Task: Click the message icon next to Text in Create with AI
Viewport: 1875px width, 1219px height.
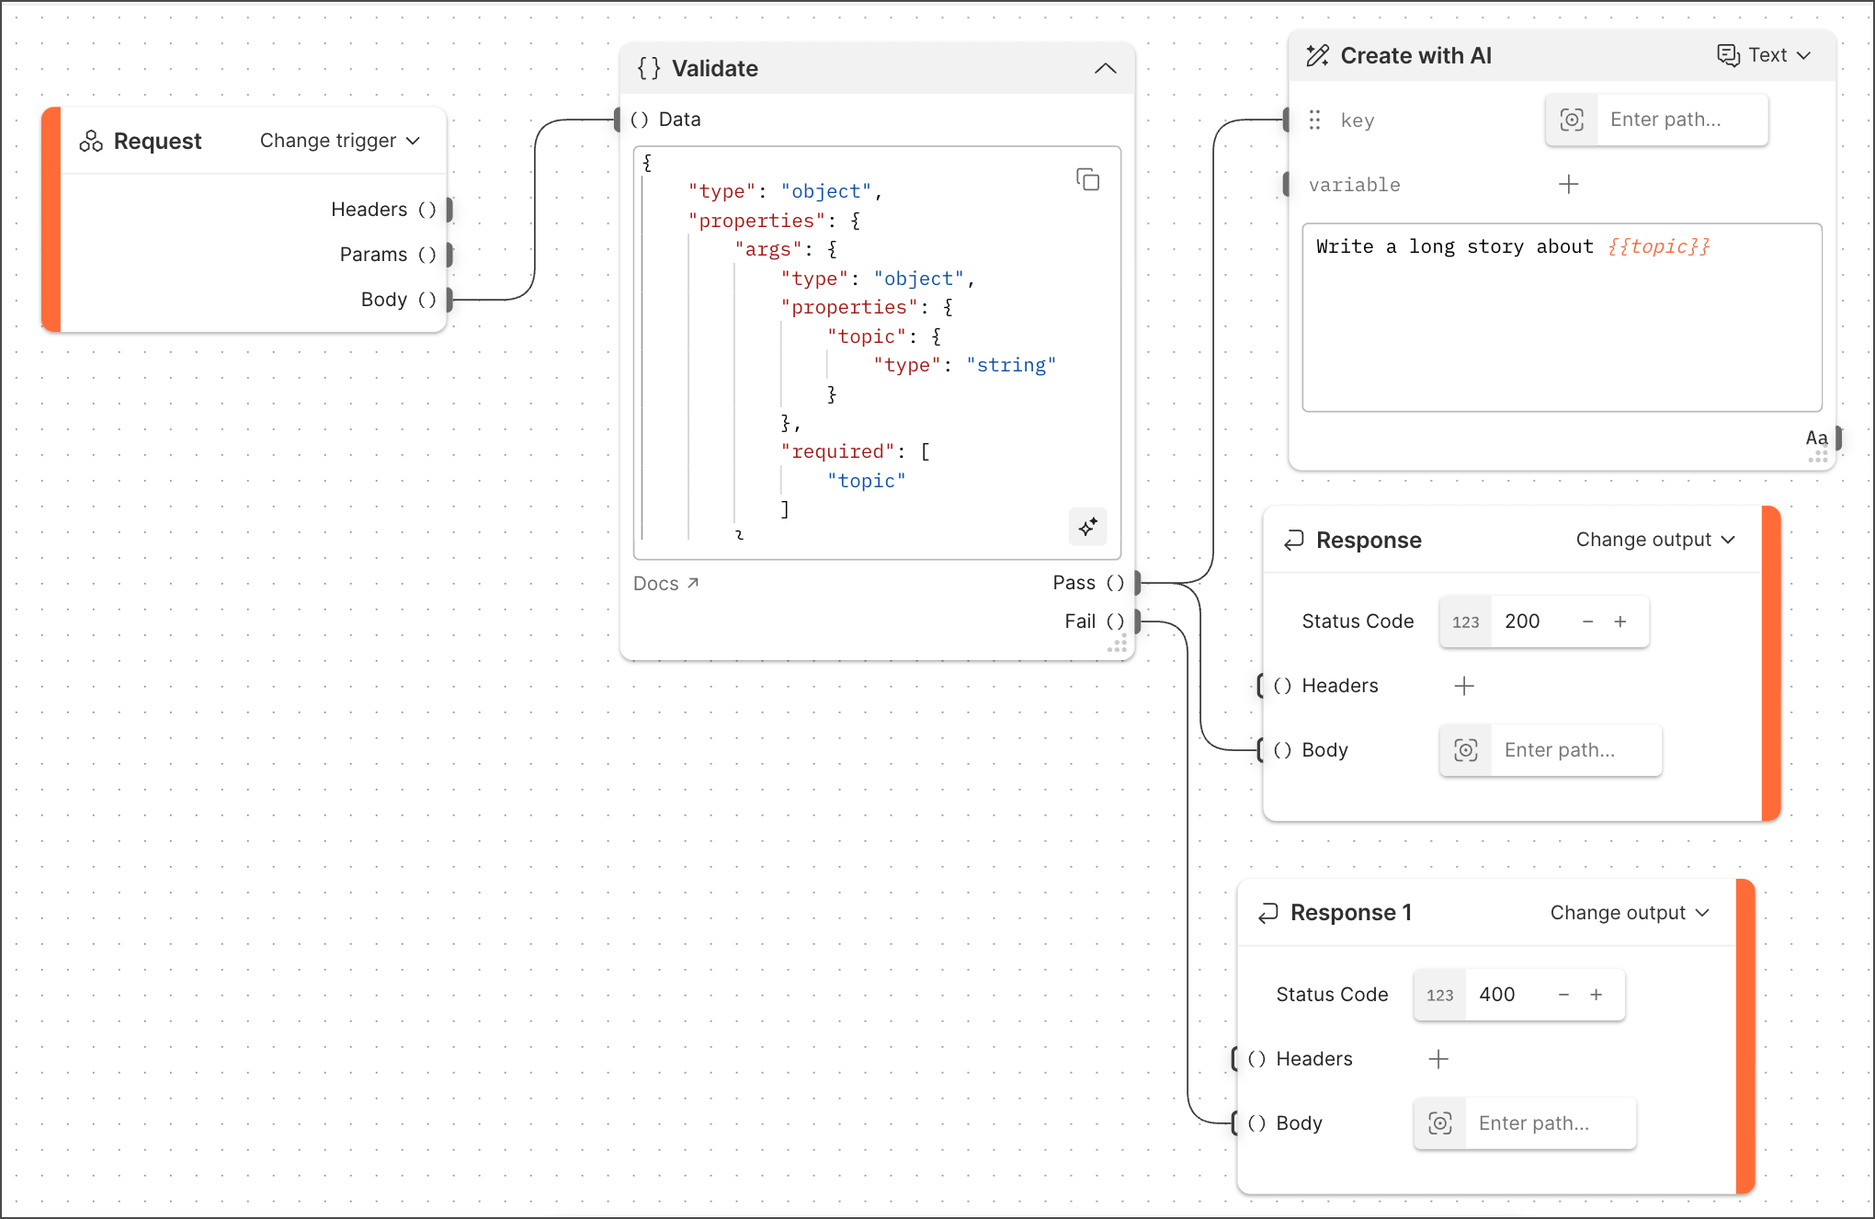Action: 1726,55
